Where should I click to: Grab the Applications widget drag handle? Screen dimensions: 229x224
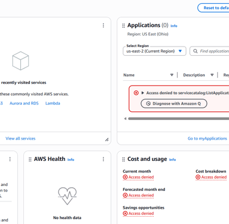[x=123, y=26]
